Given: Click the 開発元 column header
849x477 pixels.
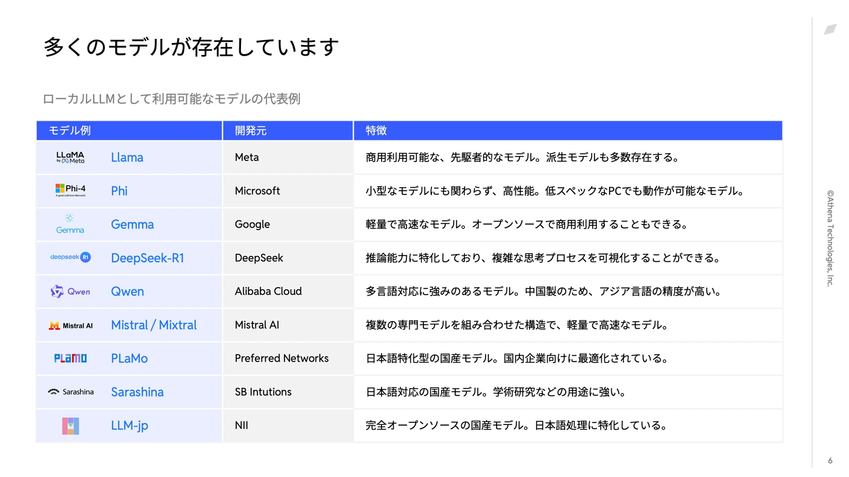Looking at the screenshot, I should pyautogui.click(x=250, y=131).
